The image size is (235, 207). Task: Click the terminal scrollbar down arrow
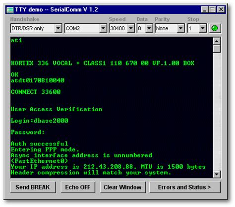(x=217, y=174)
